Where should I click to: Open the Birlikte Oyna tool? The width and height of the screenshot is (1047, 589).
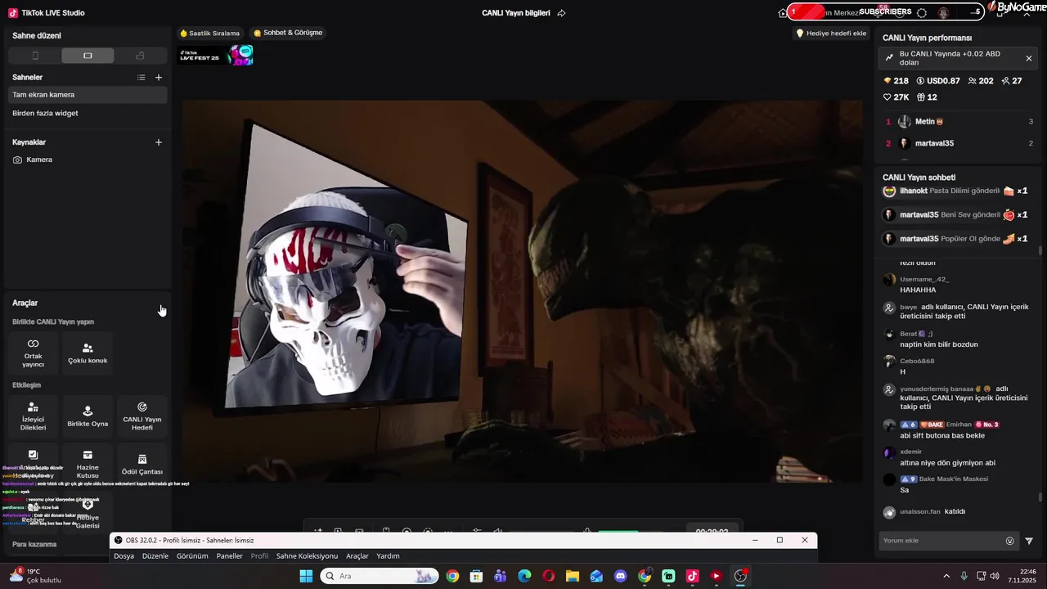tap(88, 416)
